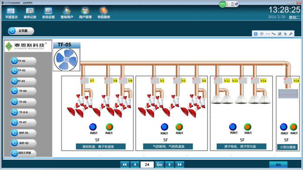
Task: Click the page number field showing 24
Action: 147,164
